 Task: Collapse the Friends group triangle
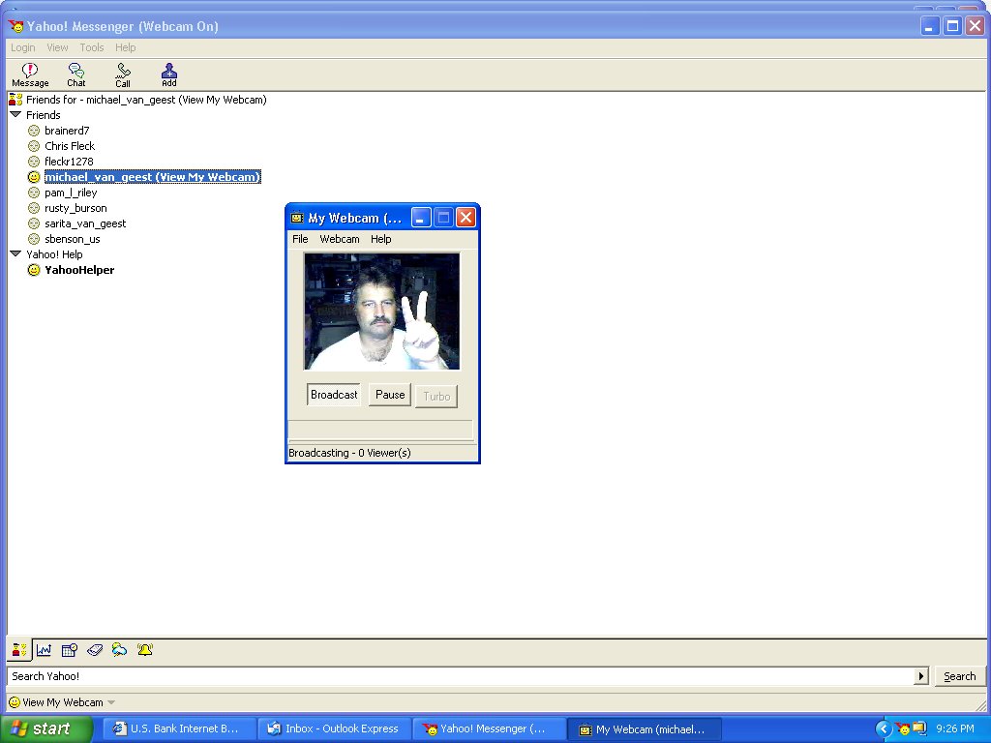point(15,115)
